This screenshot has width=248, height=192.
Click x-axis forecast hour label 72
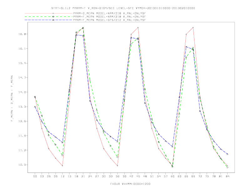[x=200, y=176]
